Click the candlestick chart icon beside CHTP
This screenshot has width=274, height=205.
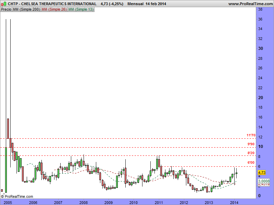(4, 4)
